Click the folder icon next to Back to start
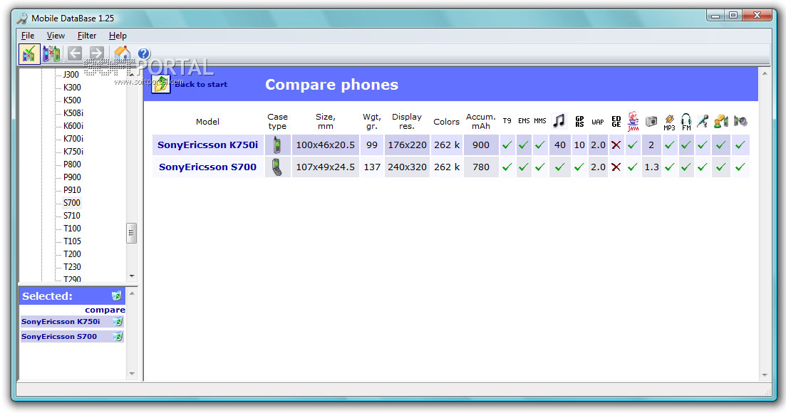Image resolution: width=786 pixels, height=413 pixels. click(x=161, y=84)
